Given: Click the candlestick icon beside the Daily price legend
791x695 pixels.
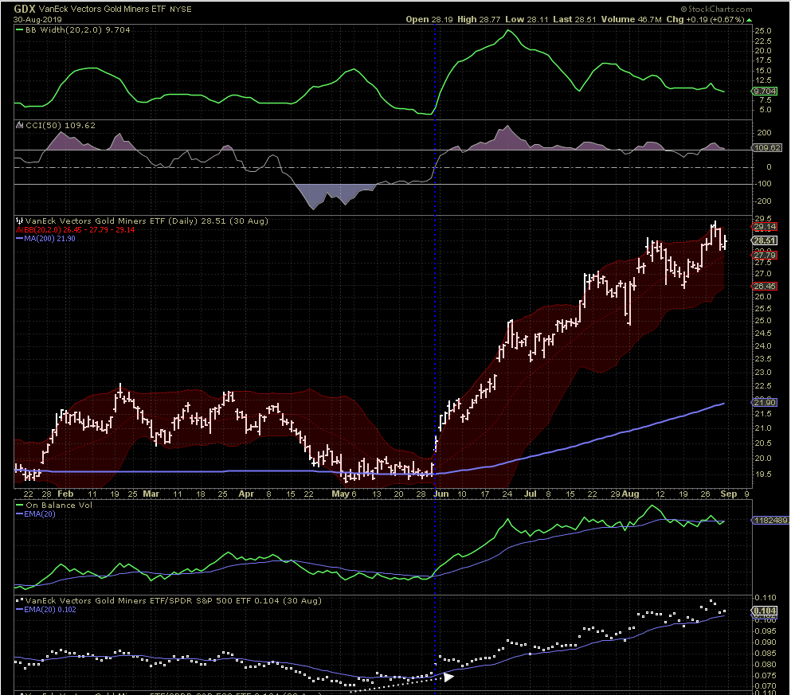Looking at the screenshot, I should pos(20,221).
